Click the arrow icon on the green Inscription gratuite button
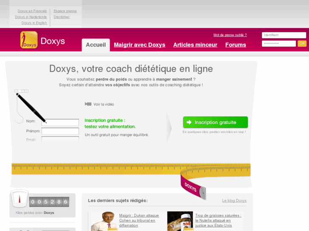Screen dimensions: 309x231 pos(189,122)
